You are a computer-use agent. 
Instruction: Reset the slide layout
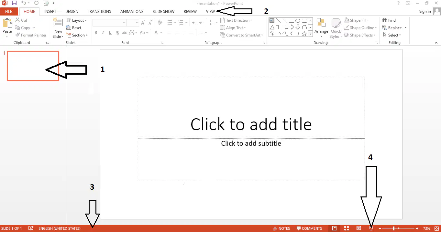[x=74, y=27]
